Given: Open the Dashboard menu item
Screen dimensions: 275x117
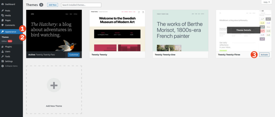Looking at the screenshot, I should [x=11, y=4].
